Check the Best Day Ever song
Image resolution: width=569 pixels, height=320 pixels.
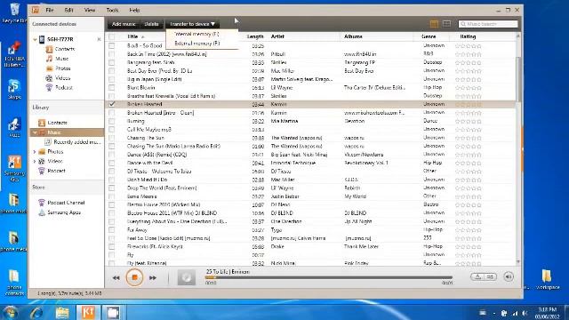pyautogui.click(x=112, y=71)
